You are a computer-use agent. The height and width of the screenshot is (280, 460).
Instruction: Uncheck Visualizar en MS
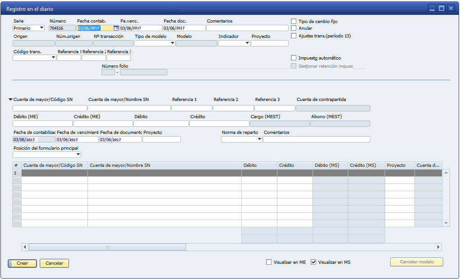314,262
